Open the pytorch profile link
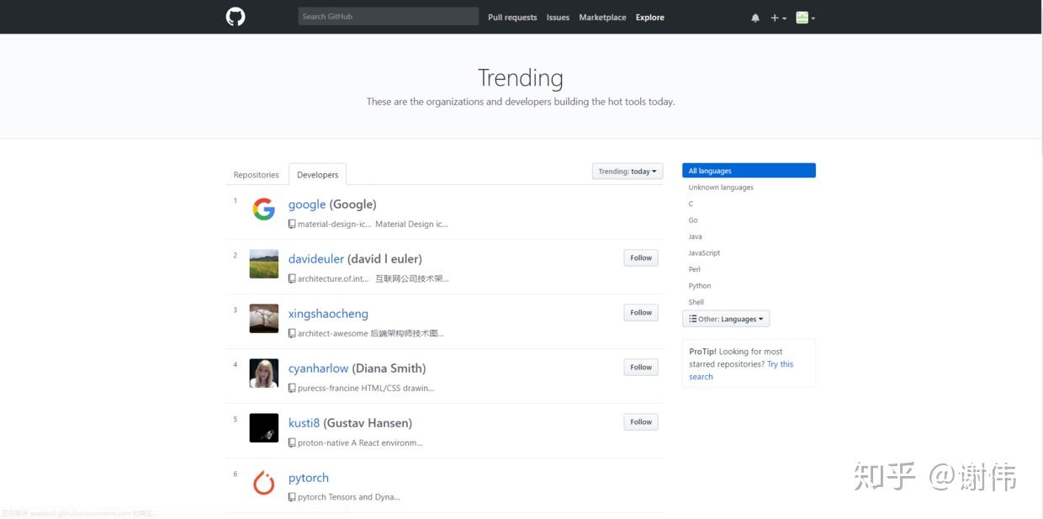Image resolution: width=1043 pixels, height=519 pixels. click(x=309, y=478)
